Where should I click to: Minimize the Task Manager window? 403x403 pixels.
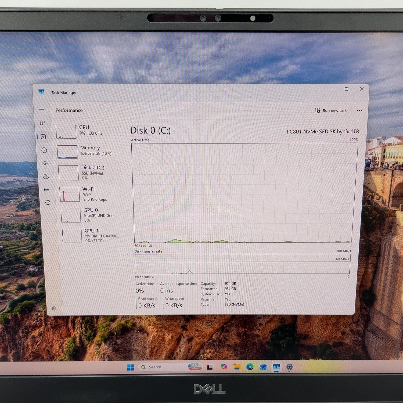[x=332, y=89]
